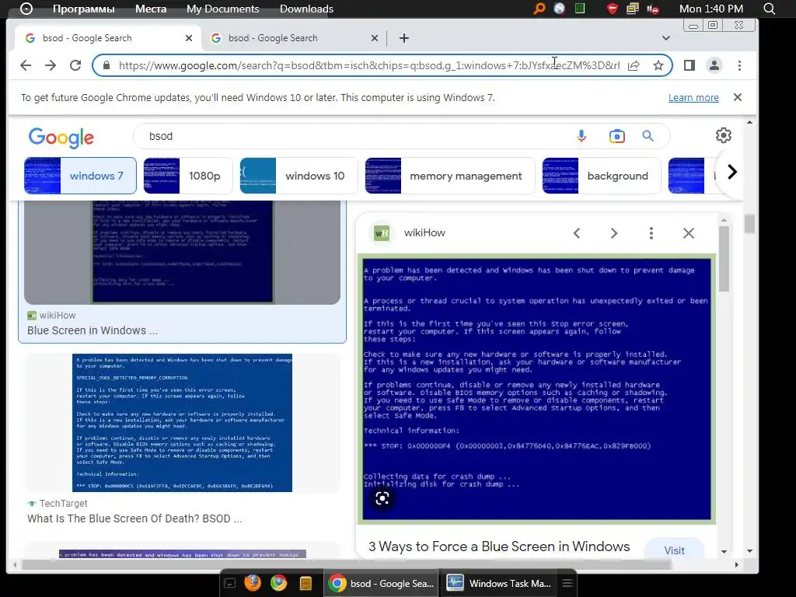The width and height of the screenshot is (796, 597).
Task: Click the horizontal scrollbar at the bottom
Action: (x=346, y=564)
